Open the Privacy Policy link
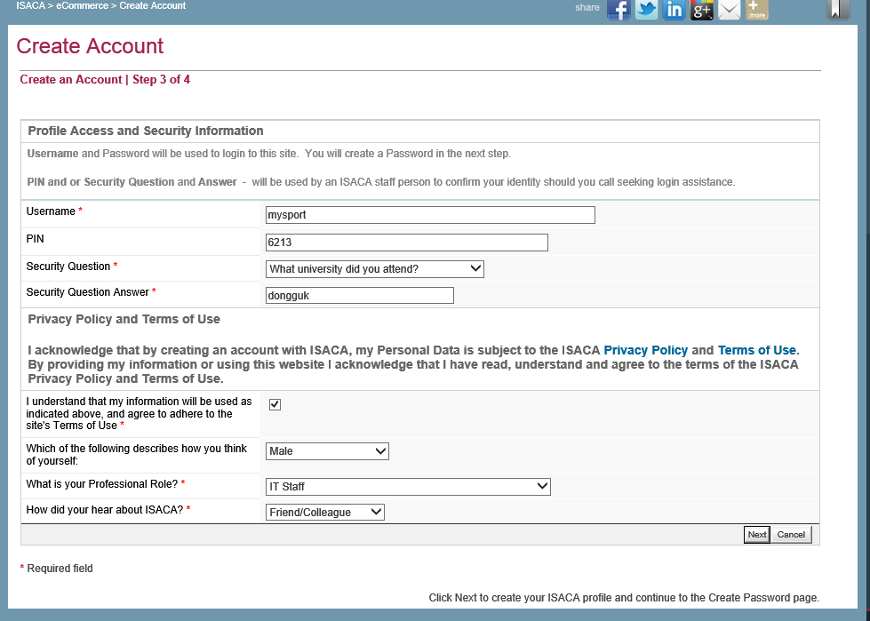 646,350
